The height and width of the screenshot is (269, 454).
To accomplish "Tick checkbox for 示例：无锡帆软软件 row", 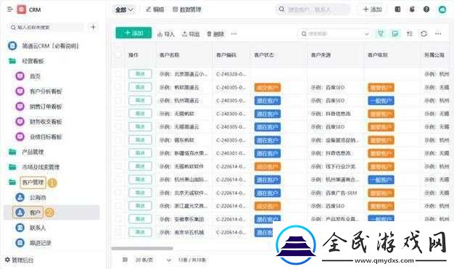I will click(118, 167).
